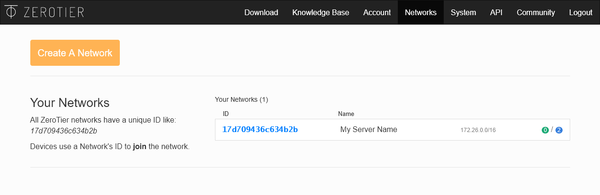Go to the Account page
This screenshot has width=600, height=195.
377,12
